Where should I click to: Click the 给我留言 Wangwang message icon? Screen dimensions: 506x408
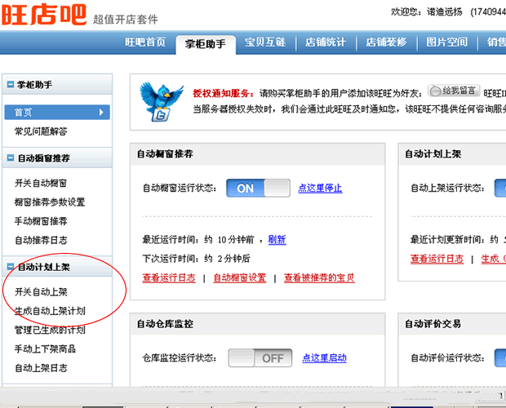454,91
